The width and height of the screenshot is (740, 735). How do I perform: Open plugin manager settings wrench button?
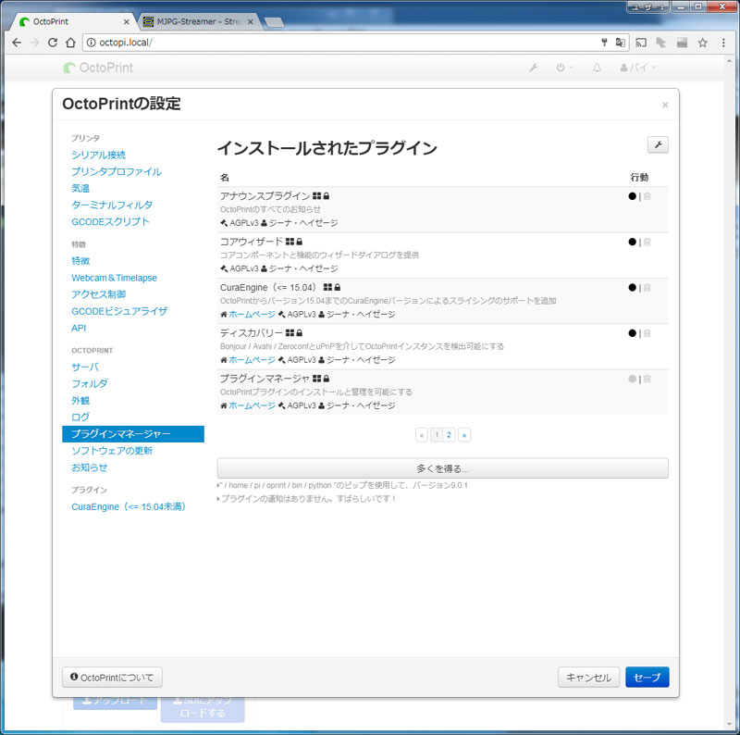658,145
